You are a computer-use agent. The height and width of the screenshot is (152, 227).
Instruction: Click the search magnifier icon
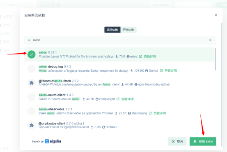pyautogui.click(x=29, y=40)
